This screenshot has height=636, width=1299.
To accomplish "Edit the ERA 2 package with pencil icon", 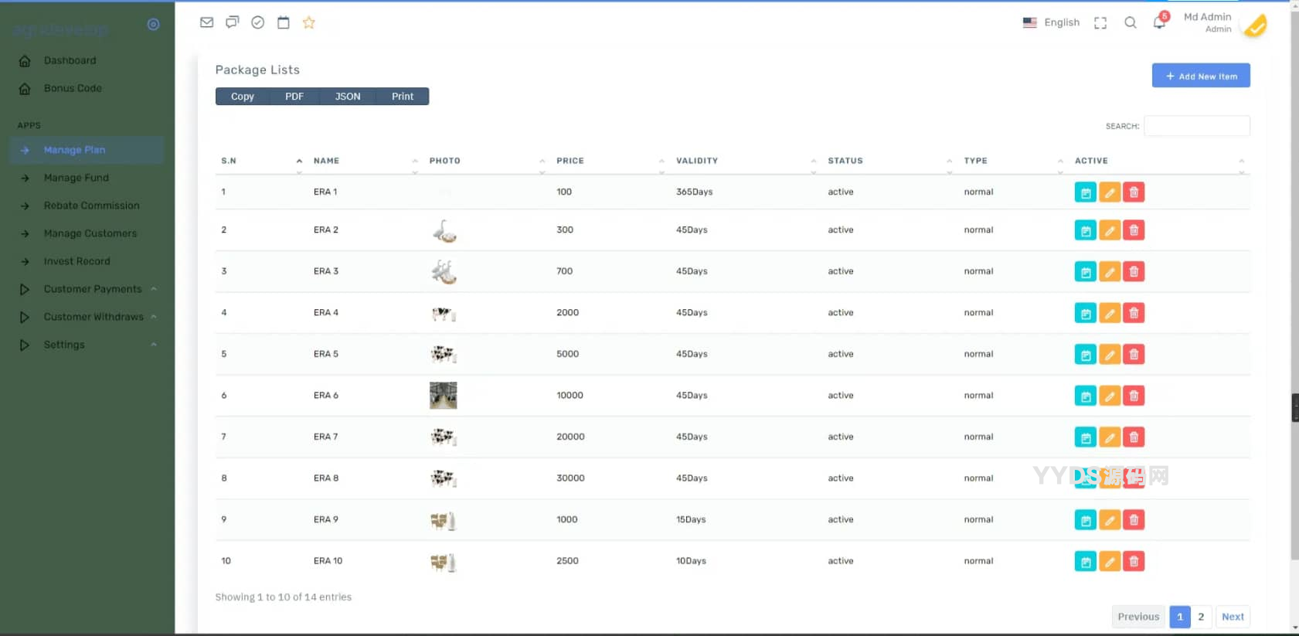I will (x=1110, y=230).
